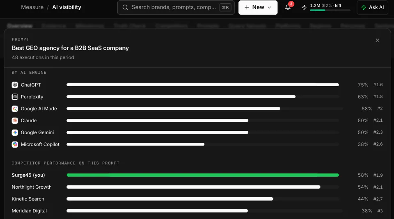Screen dimensions: 394x219
Task: Click the Ask AI button
Action: pos(373,7)
